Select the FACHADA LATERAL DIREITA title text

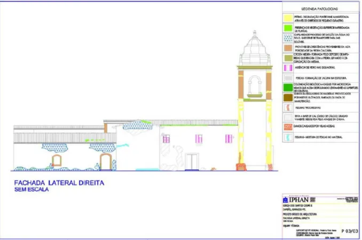pyautogui.click(x=59, y=183)
